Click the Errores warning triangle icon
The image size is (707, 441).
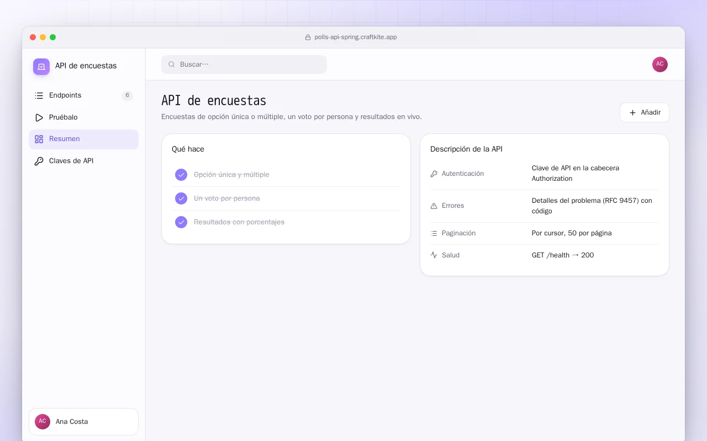coord(434,206)
